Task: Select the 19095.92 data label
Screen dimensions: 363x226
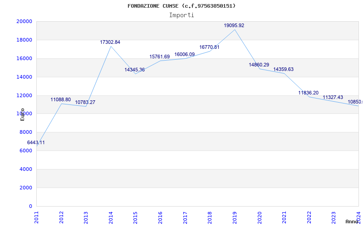Action: coord(234,25)
